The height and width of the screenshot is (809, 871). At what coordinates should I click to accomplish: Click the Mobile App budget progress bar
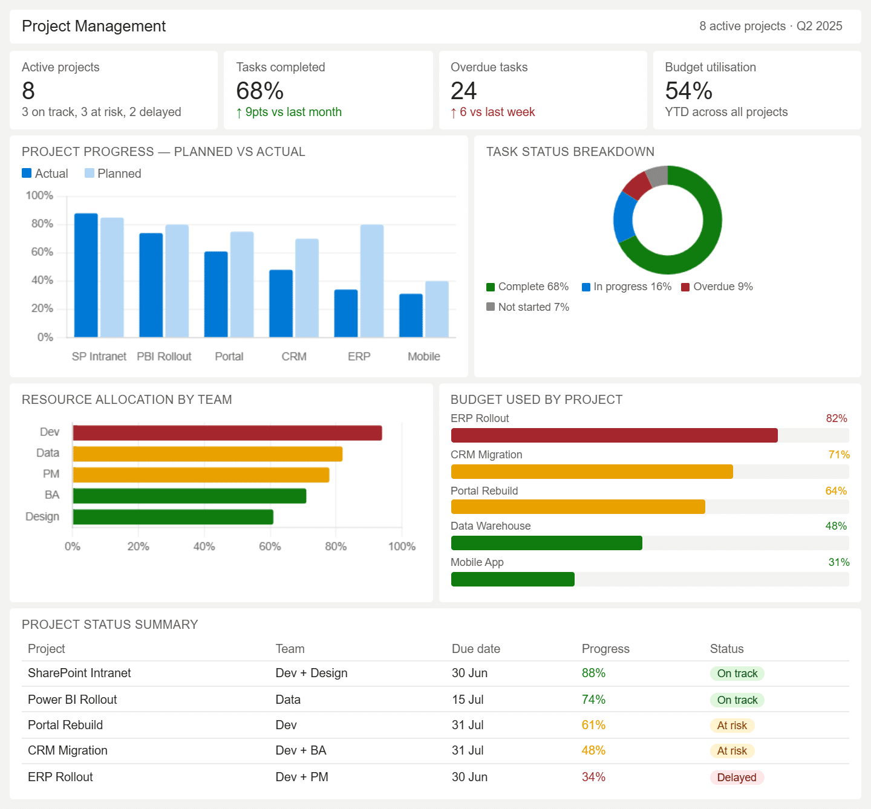[x=650, y=579]
